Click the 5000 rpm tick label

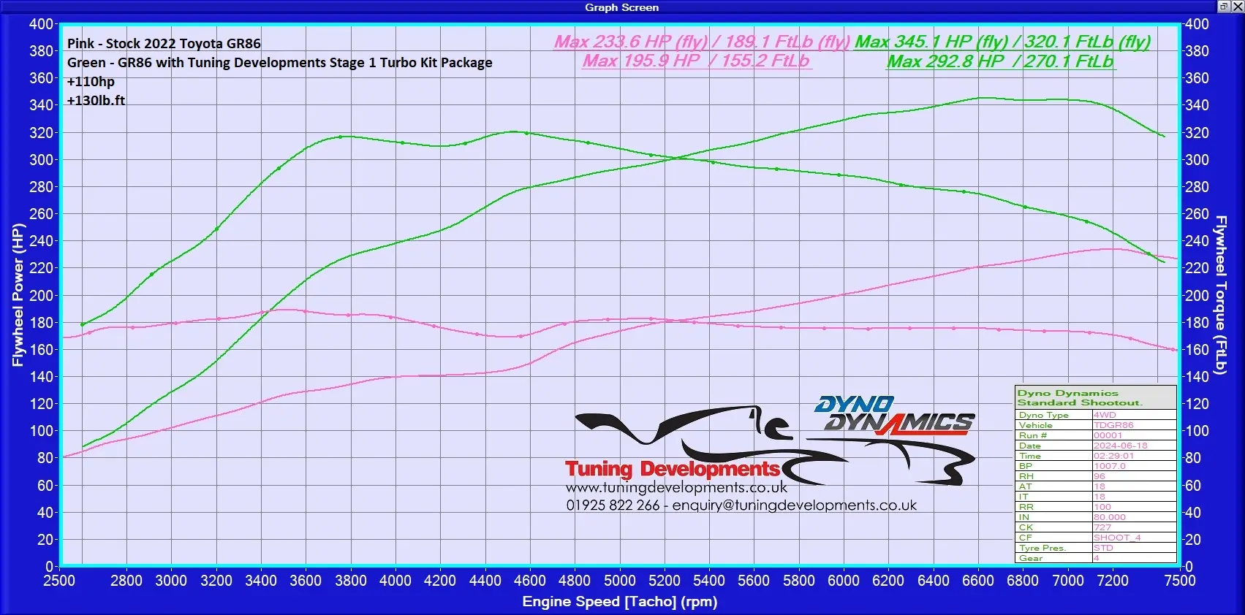coord(619,581)
